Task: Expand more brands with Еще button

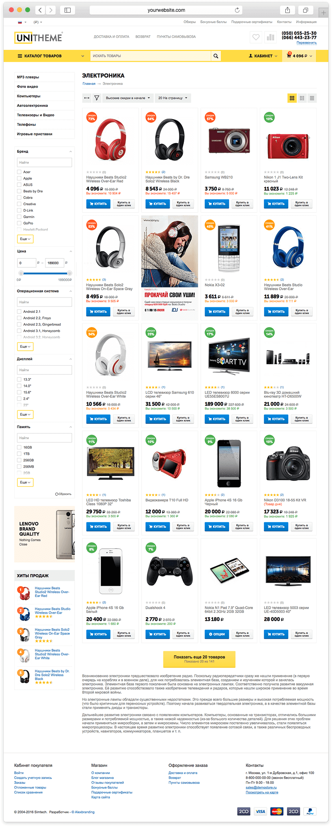Action: pyautogui.click(x=25, y=239)
